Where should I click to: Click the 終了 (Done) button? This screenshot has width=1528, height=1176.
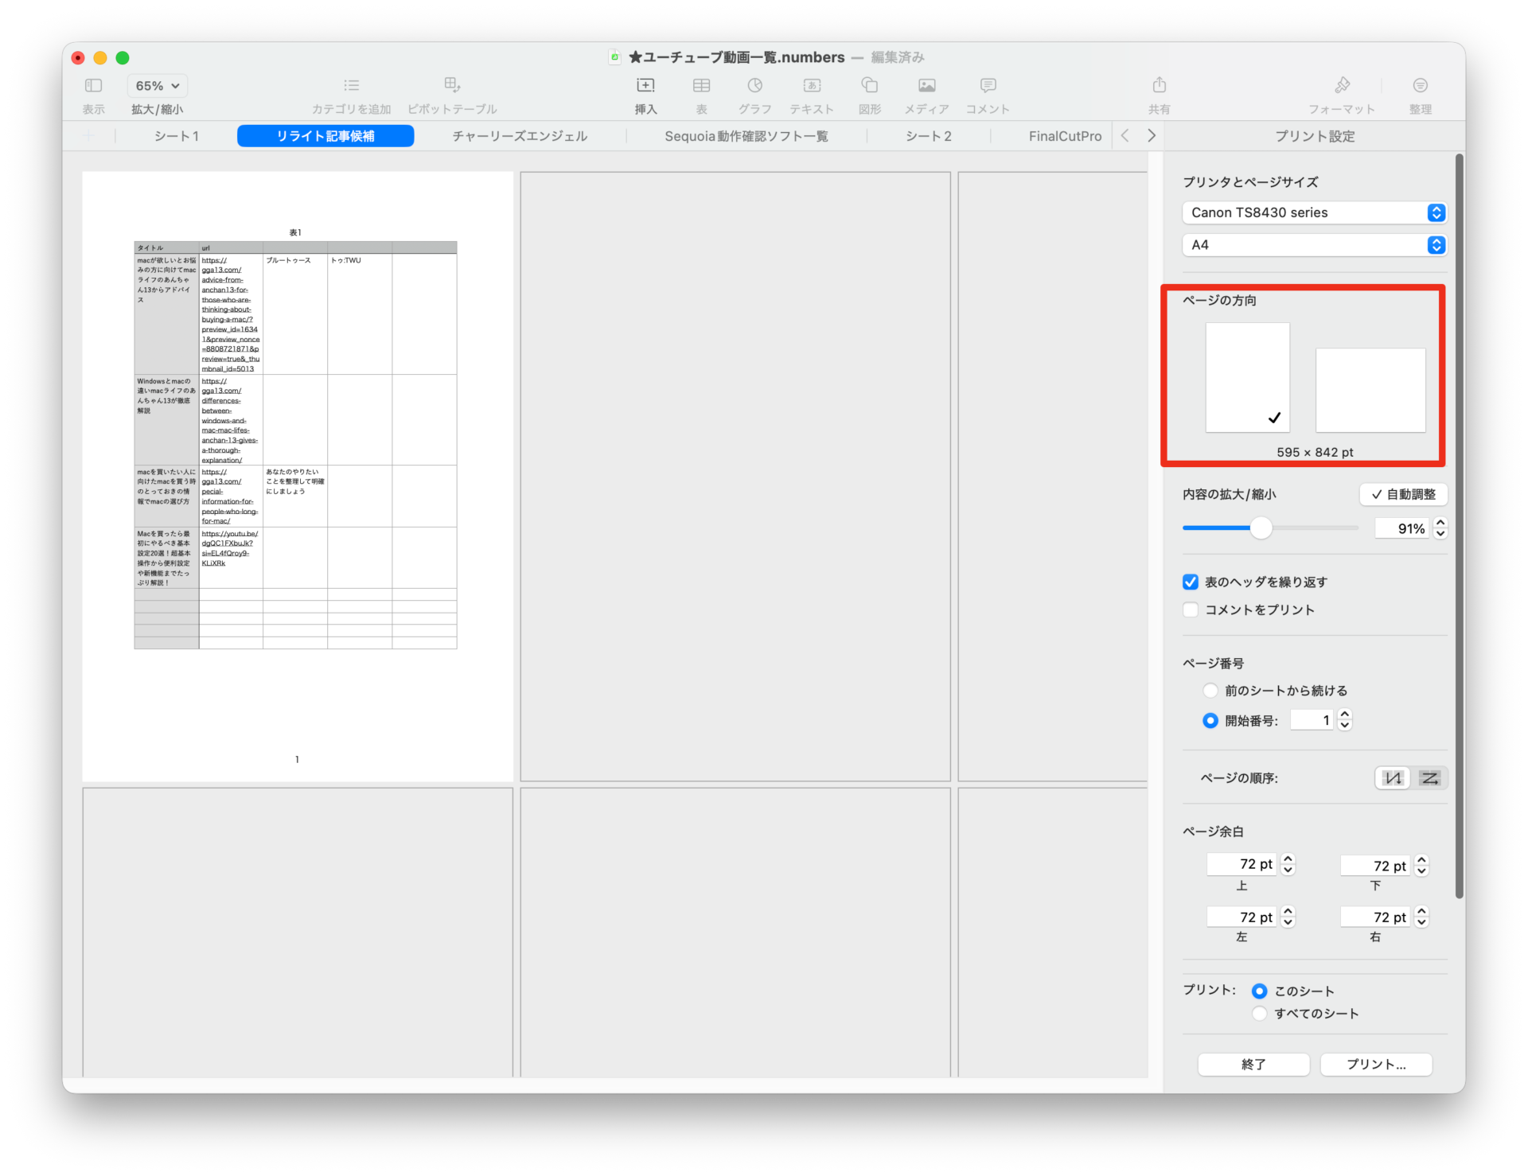point(1253,1065)
